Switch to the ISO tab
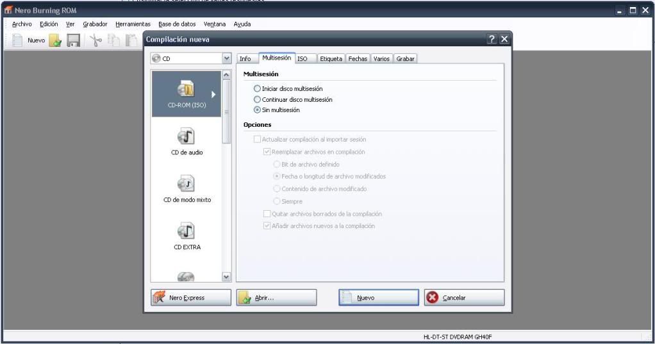Image resolution: width=655 pixels, height=344 pixels. click(x=303, y=58)
